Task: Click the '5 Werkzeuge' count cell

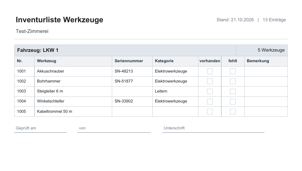Action: 262,50
